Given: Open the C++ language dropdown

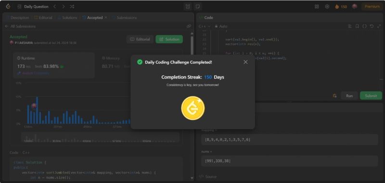Looking at the screenshot, I should click(204, 26).
